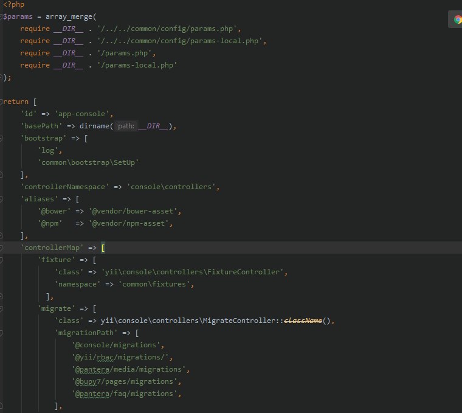
Task: Click the highlighted bracket after 'controllerMap'
Action: 103,248
